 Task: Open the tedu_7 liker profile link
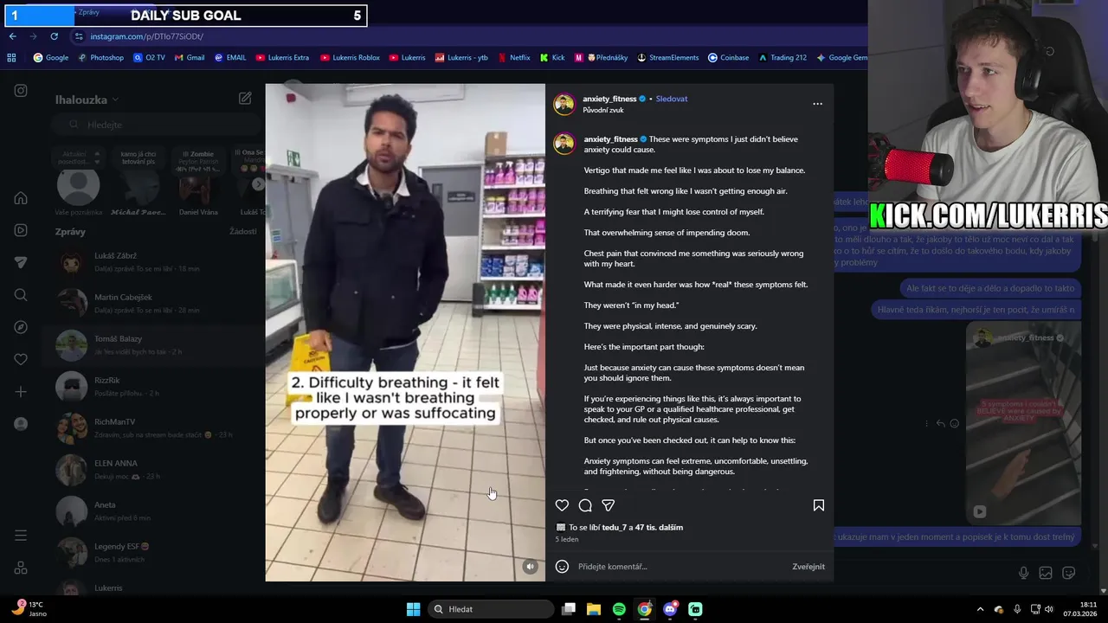(x=614, y=527)
